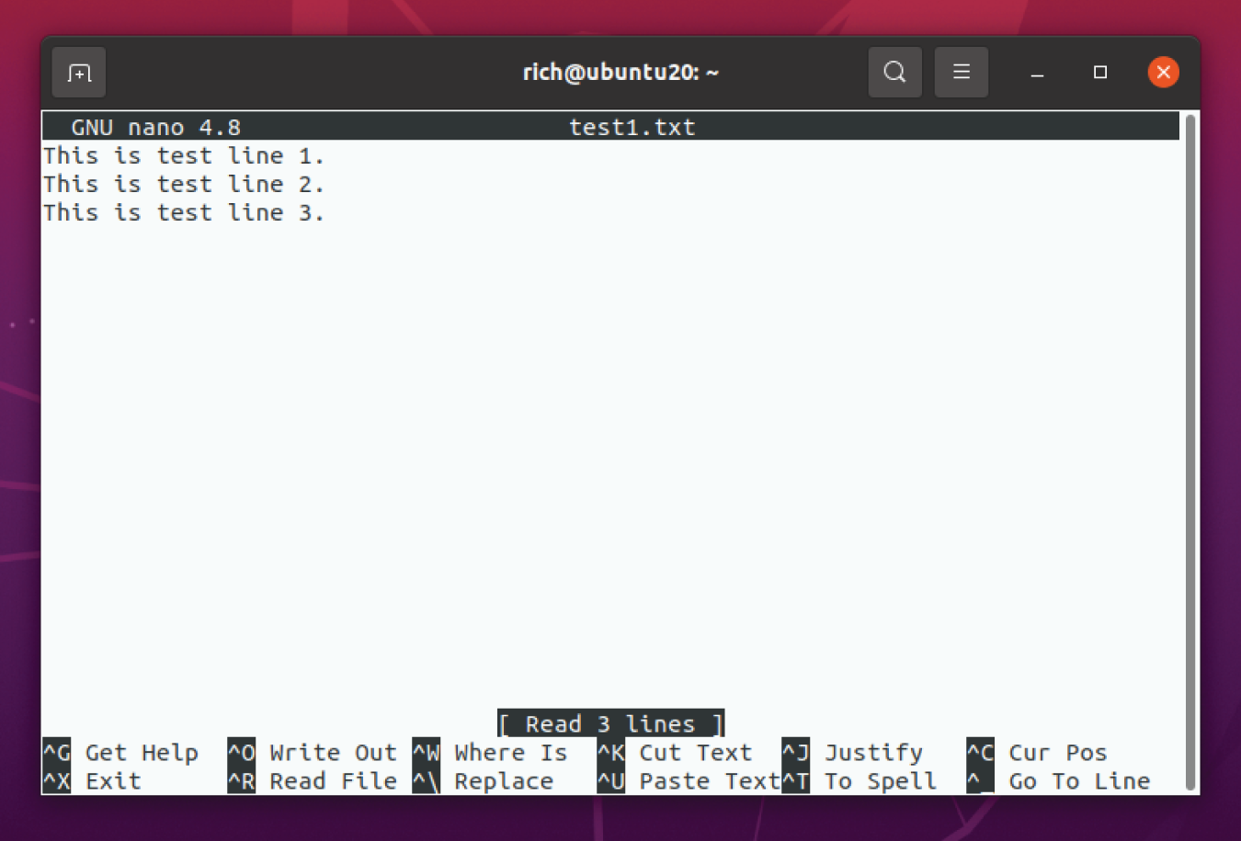This screenshot has height=841, width=1241.
Task: Maximize the terminal window
Action: click(1099, 73)
